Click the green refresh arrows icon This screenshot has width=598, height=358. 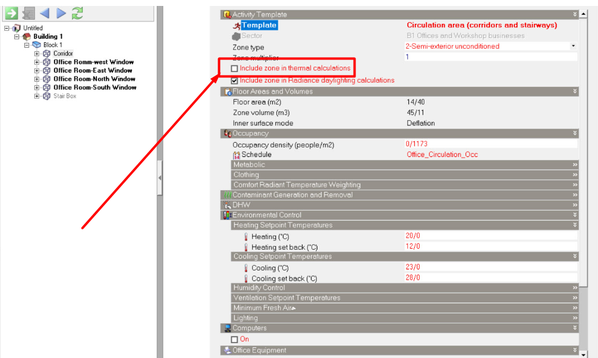77,13
